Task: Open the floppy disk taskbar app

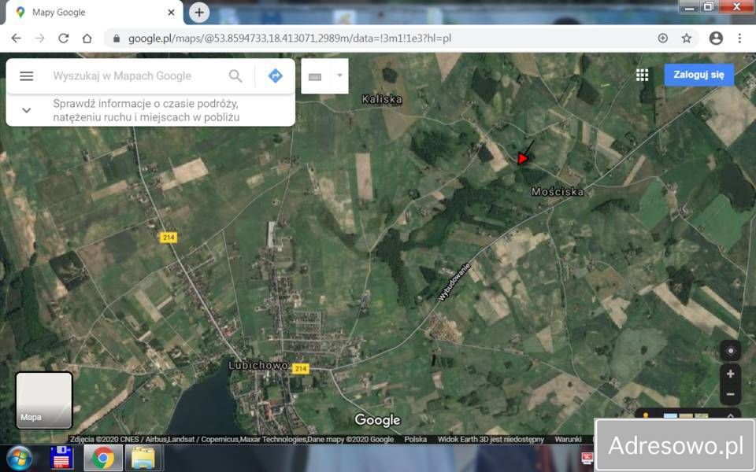Action: coord(61,458)
